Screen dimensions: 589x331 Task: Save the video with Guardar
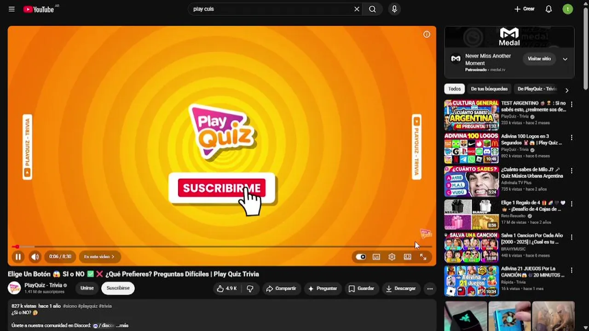point(361,288)
